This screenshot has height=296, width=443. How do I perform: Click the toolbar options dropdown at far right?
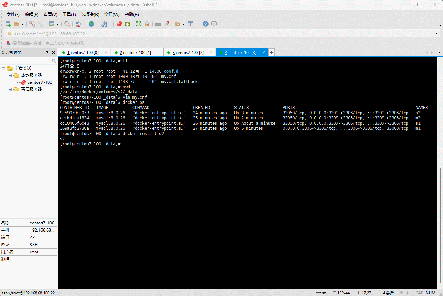pyautogui.click(x=440, y=26)
